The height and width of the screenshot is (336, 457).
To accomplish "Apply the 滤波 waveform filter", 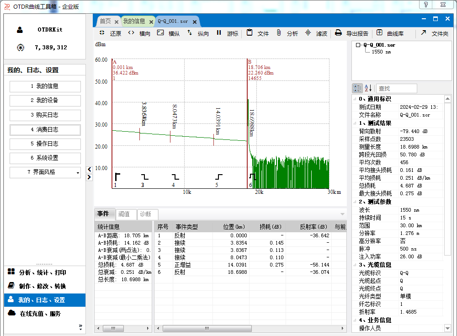I will point(308,33).
